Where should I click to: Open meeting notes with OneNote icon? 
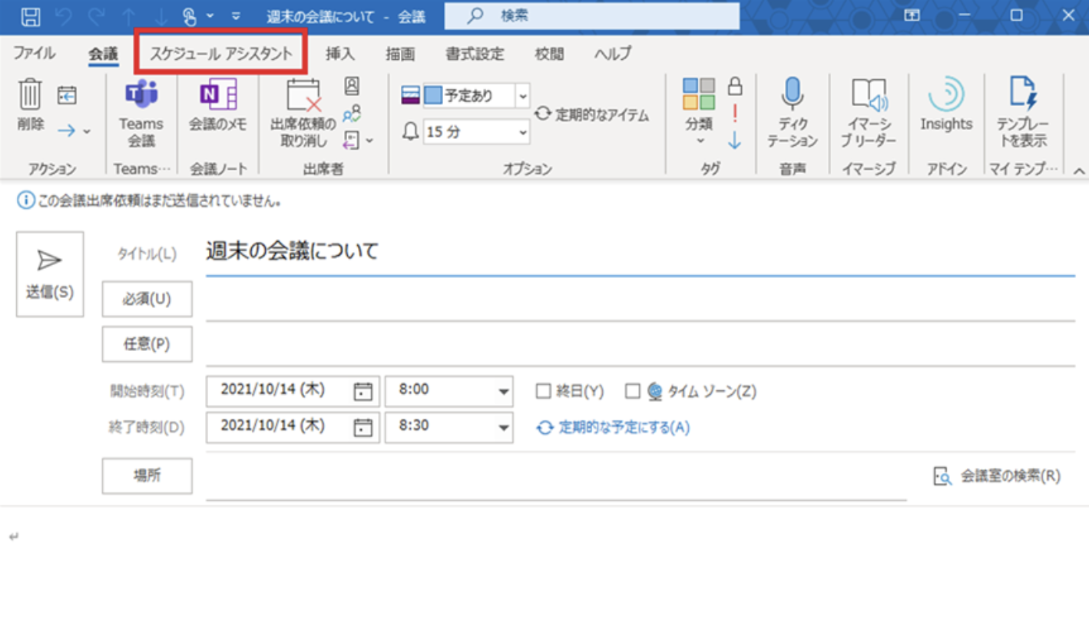point(217,97)
